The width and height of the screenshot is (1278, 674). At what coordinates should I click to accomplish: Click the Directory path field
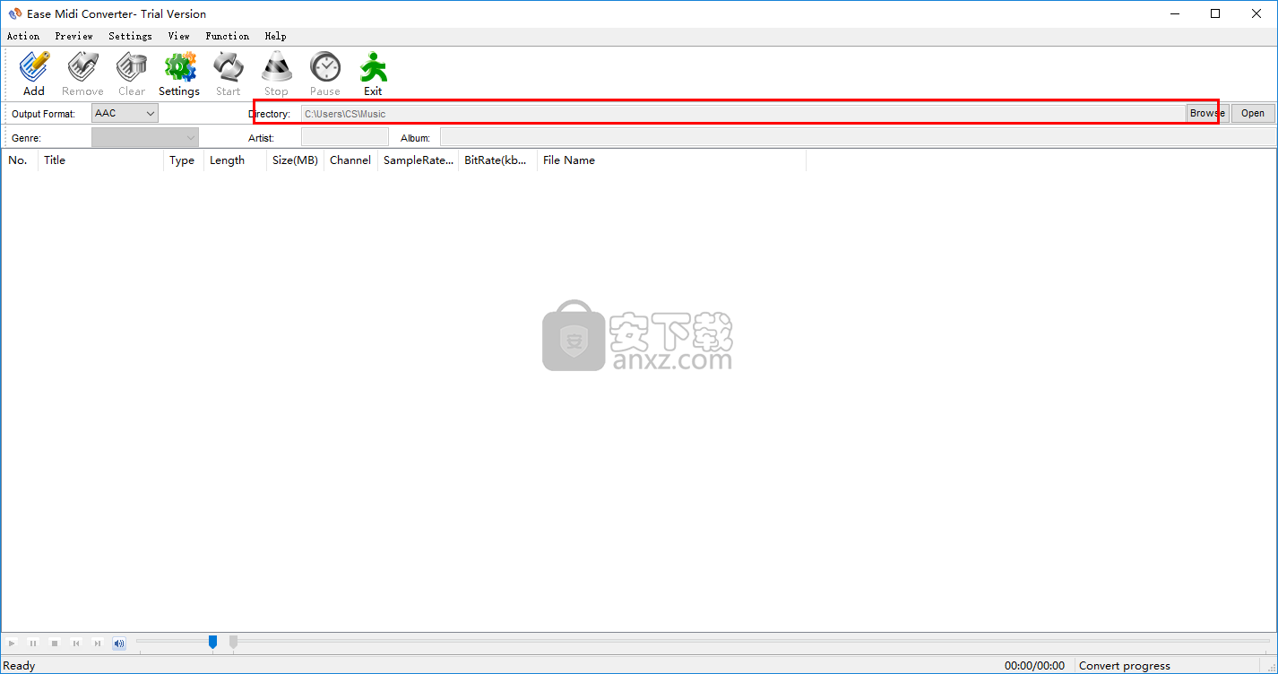(x=743, y=114)
